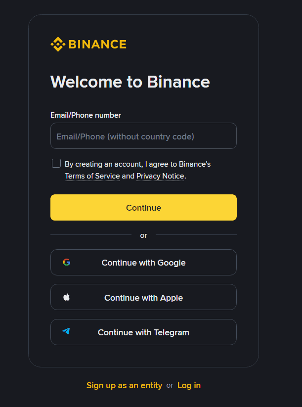Open the Privacy Notice link

160,176
